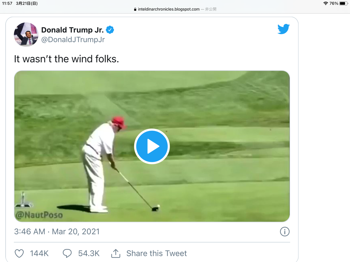Open the @DonaldJTrumpJr handle link
The width and height of the screenshot is (350, 262).
73,40
